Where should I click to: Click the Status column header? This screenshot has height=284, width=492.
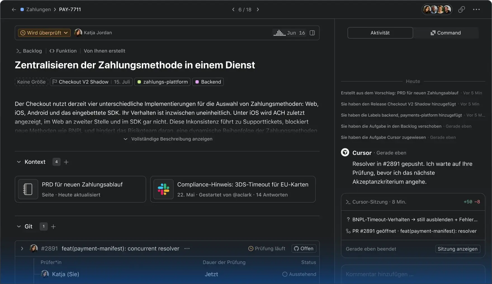click(309, 262)
